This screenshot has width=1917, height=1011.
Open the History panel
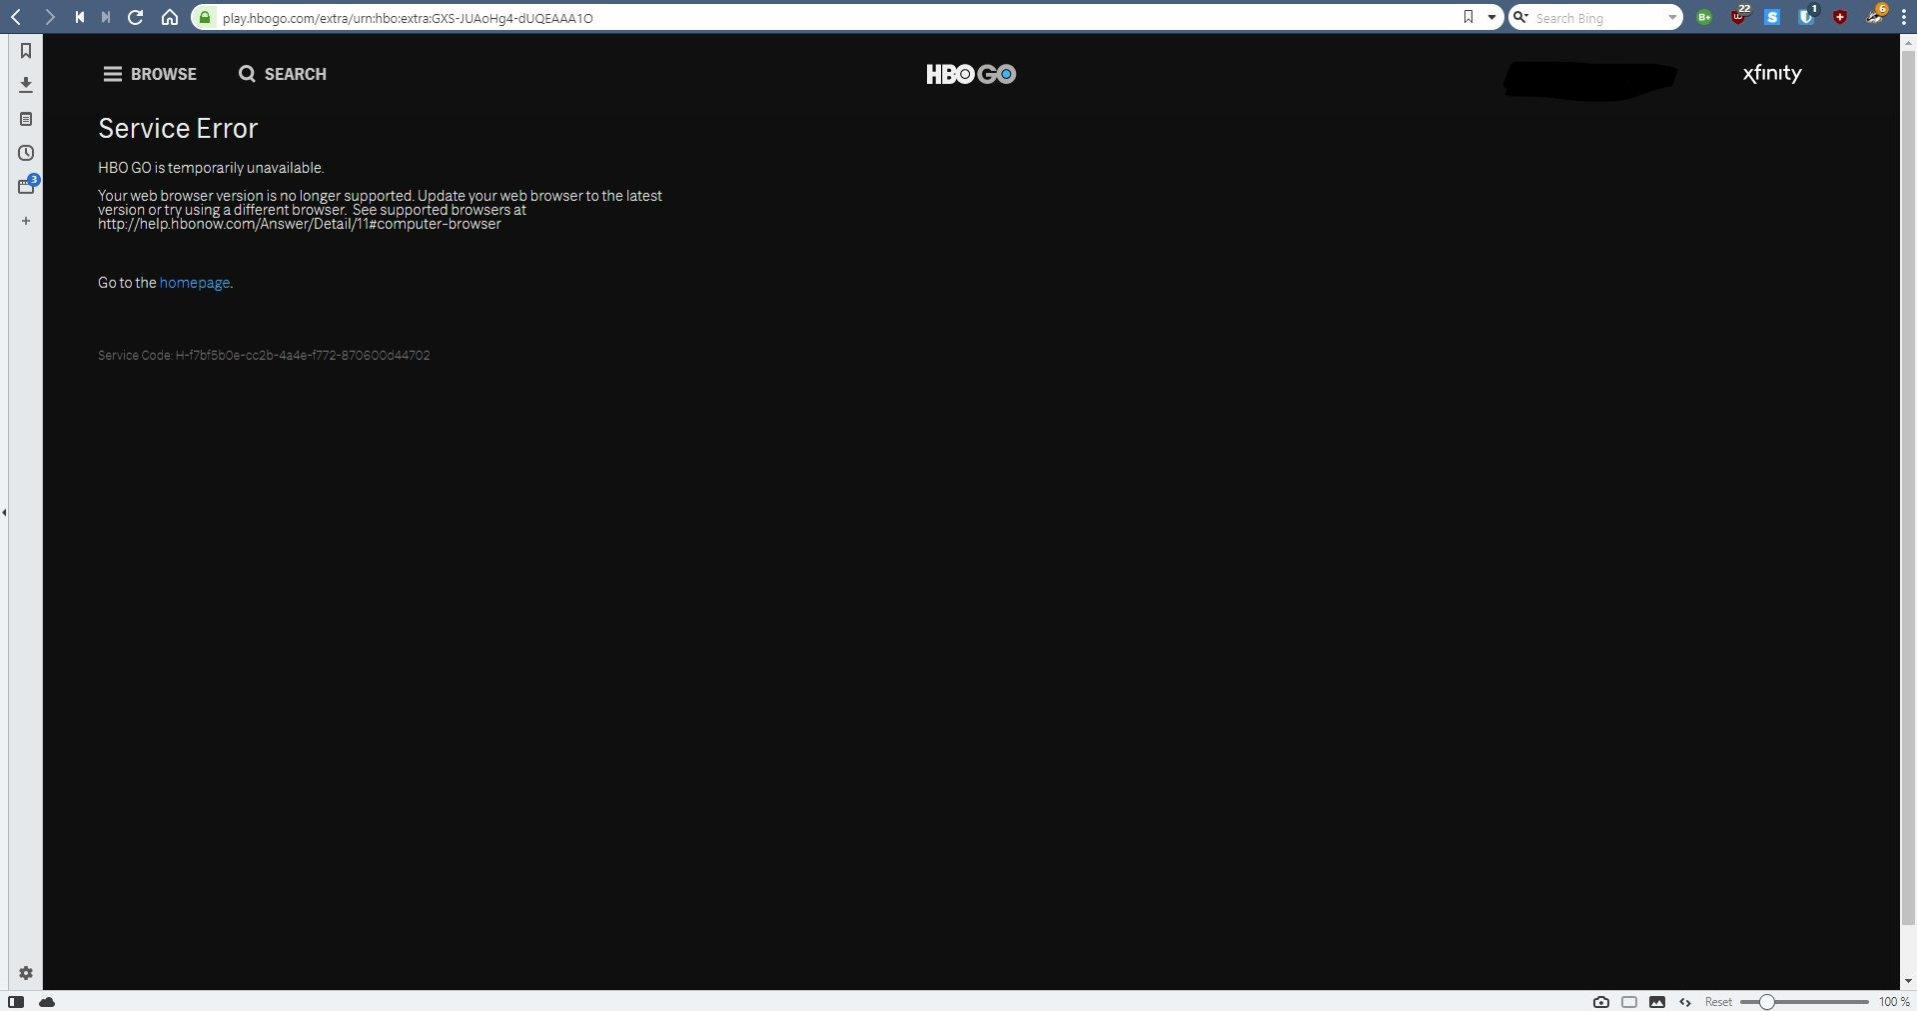click(x=26, y=153)
